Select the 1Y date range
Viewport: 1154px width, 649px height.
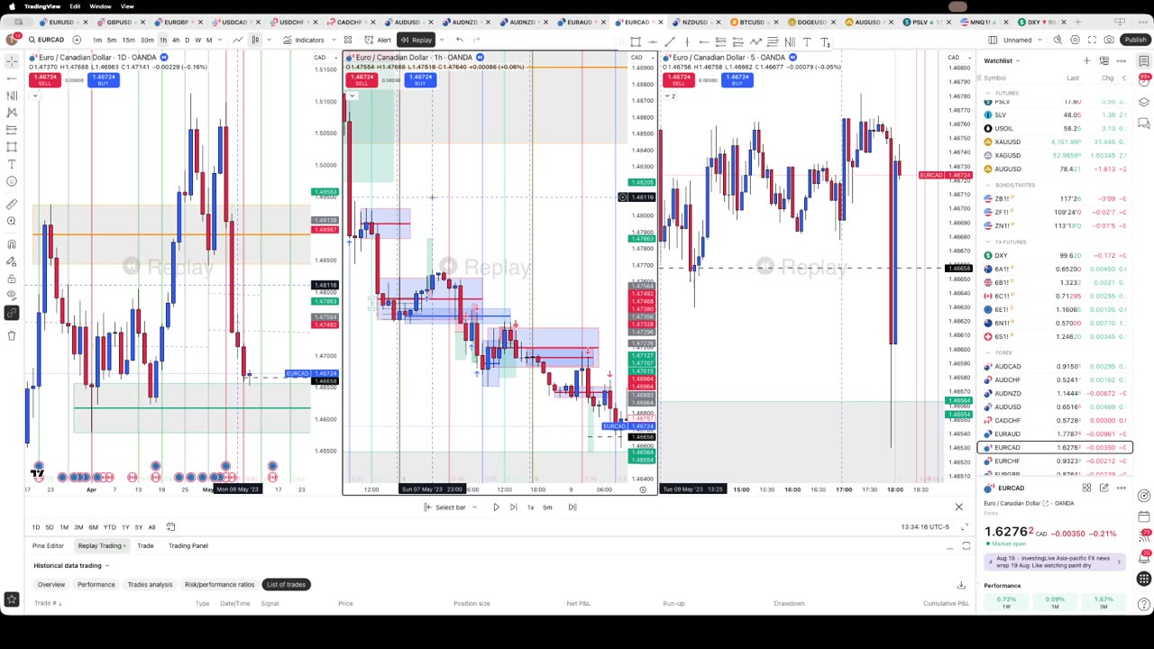[125, 527]
